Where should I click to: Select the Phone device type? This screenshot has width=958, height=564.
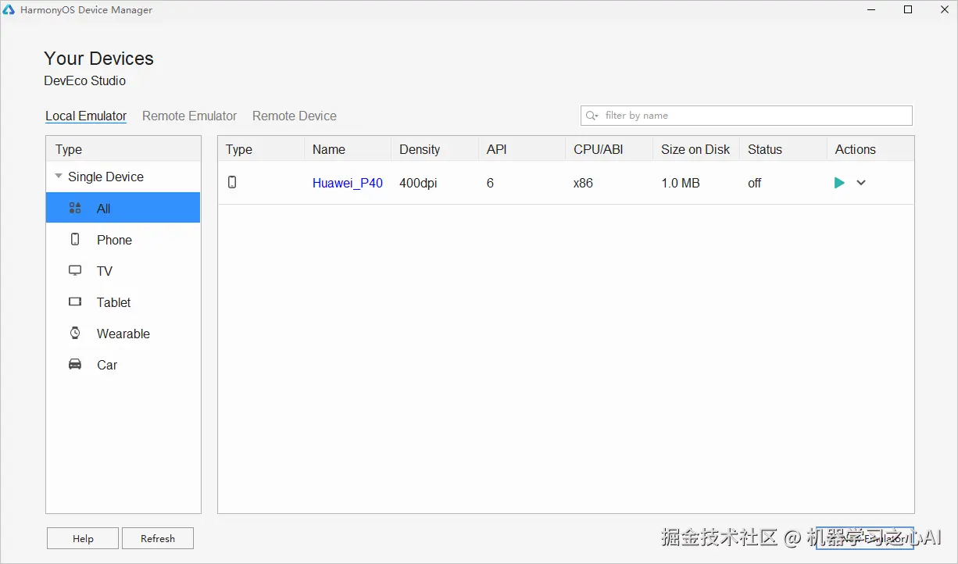click(x=123, y=240)
